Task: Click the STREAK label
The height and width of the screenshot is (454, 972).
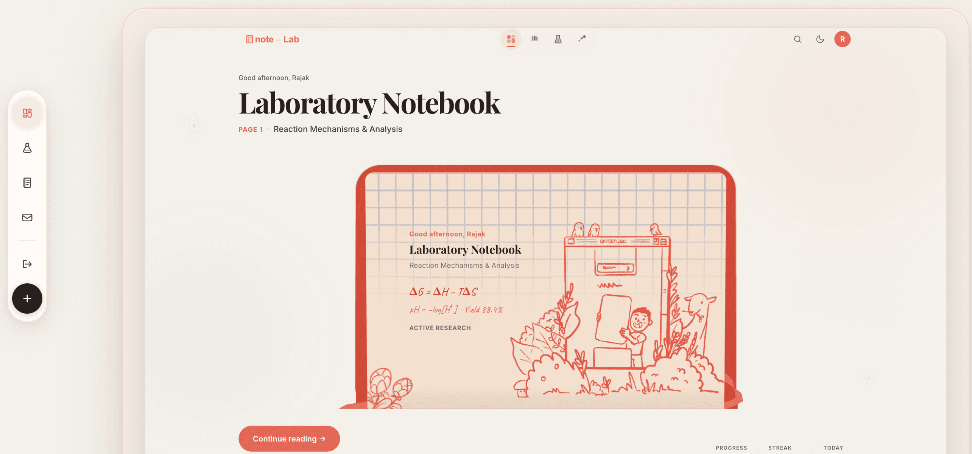Action: pyautogui.click(x=780, y=448)
